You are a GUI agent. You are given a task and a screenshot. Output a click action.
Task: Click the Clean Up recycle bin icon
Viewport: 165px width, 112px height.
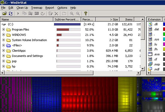click(50, 14)
